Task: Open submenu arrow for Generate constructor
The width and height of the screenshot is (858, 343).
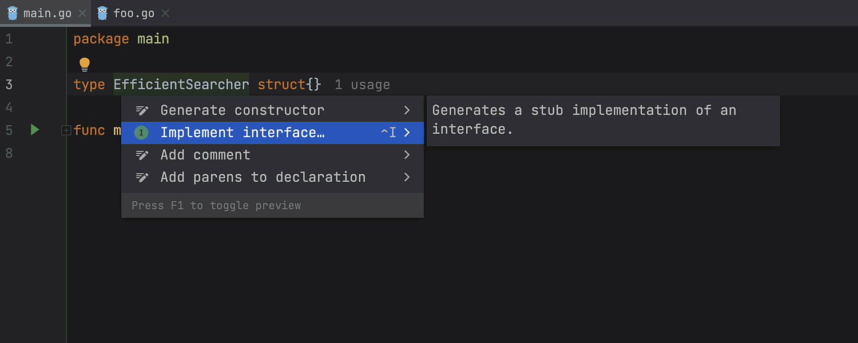Action: pyautogui.click(x=407, y=110)
